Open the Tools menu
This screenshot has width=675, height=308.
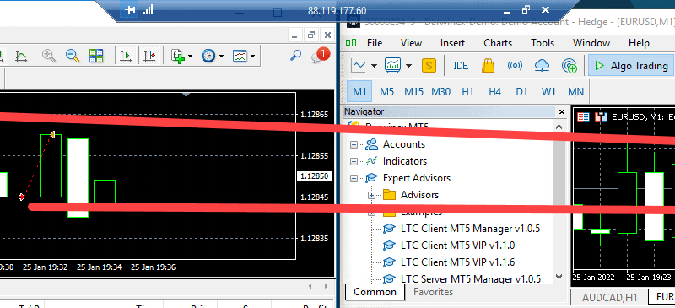tap(543, 43)
